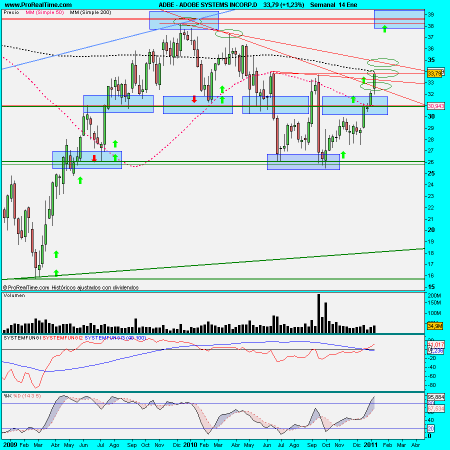Select the black SYSTEMFUNGI indicator label

pos(22,338)
